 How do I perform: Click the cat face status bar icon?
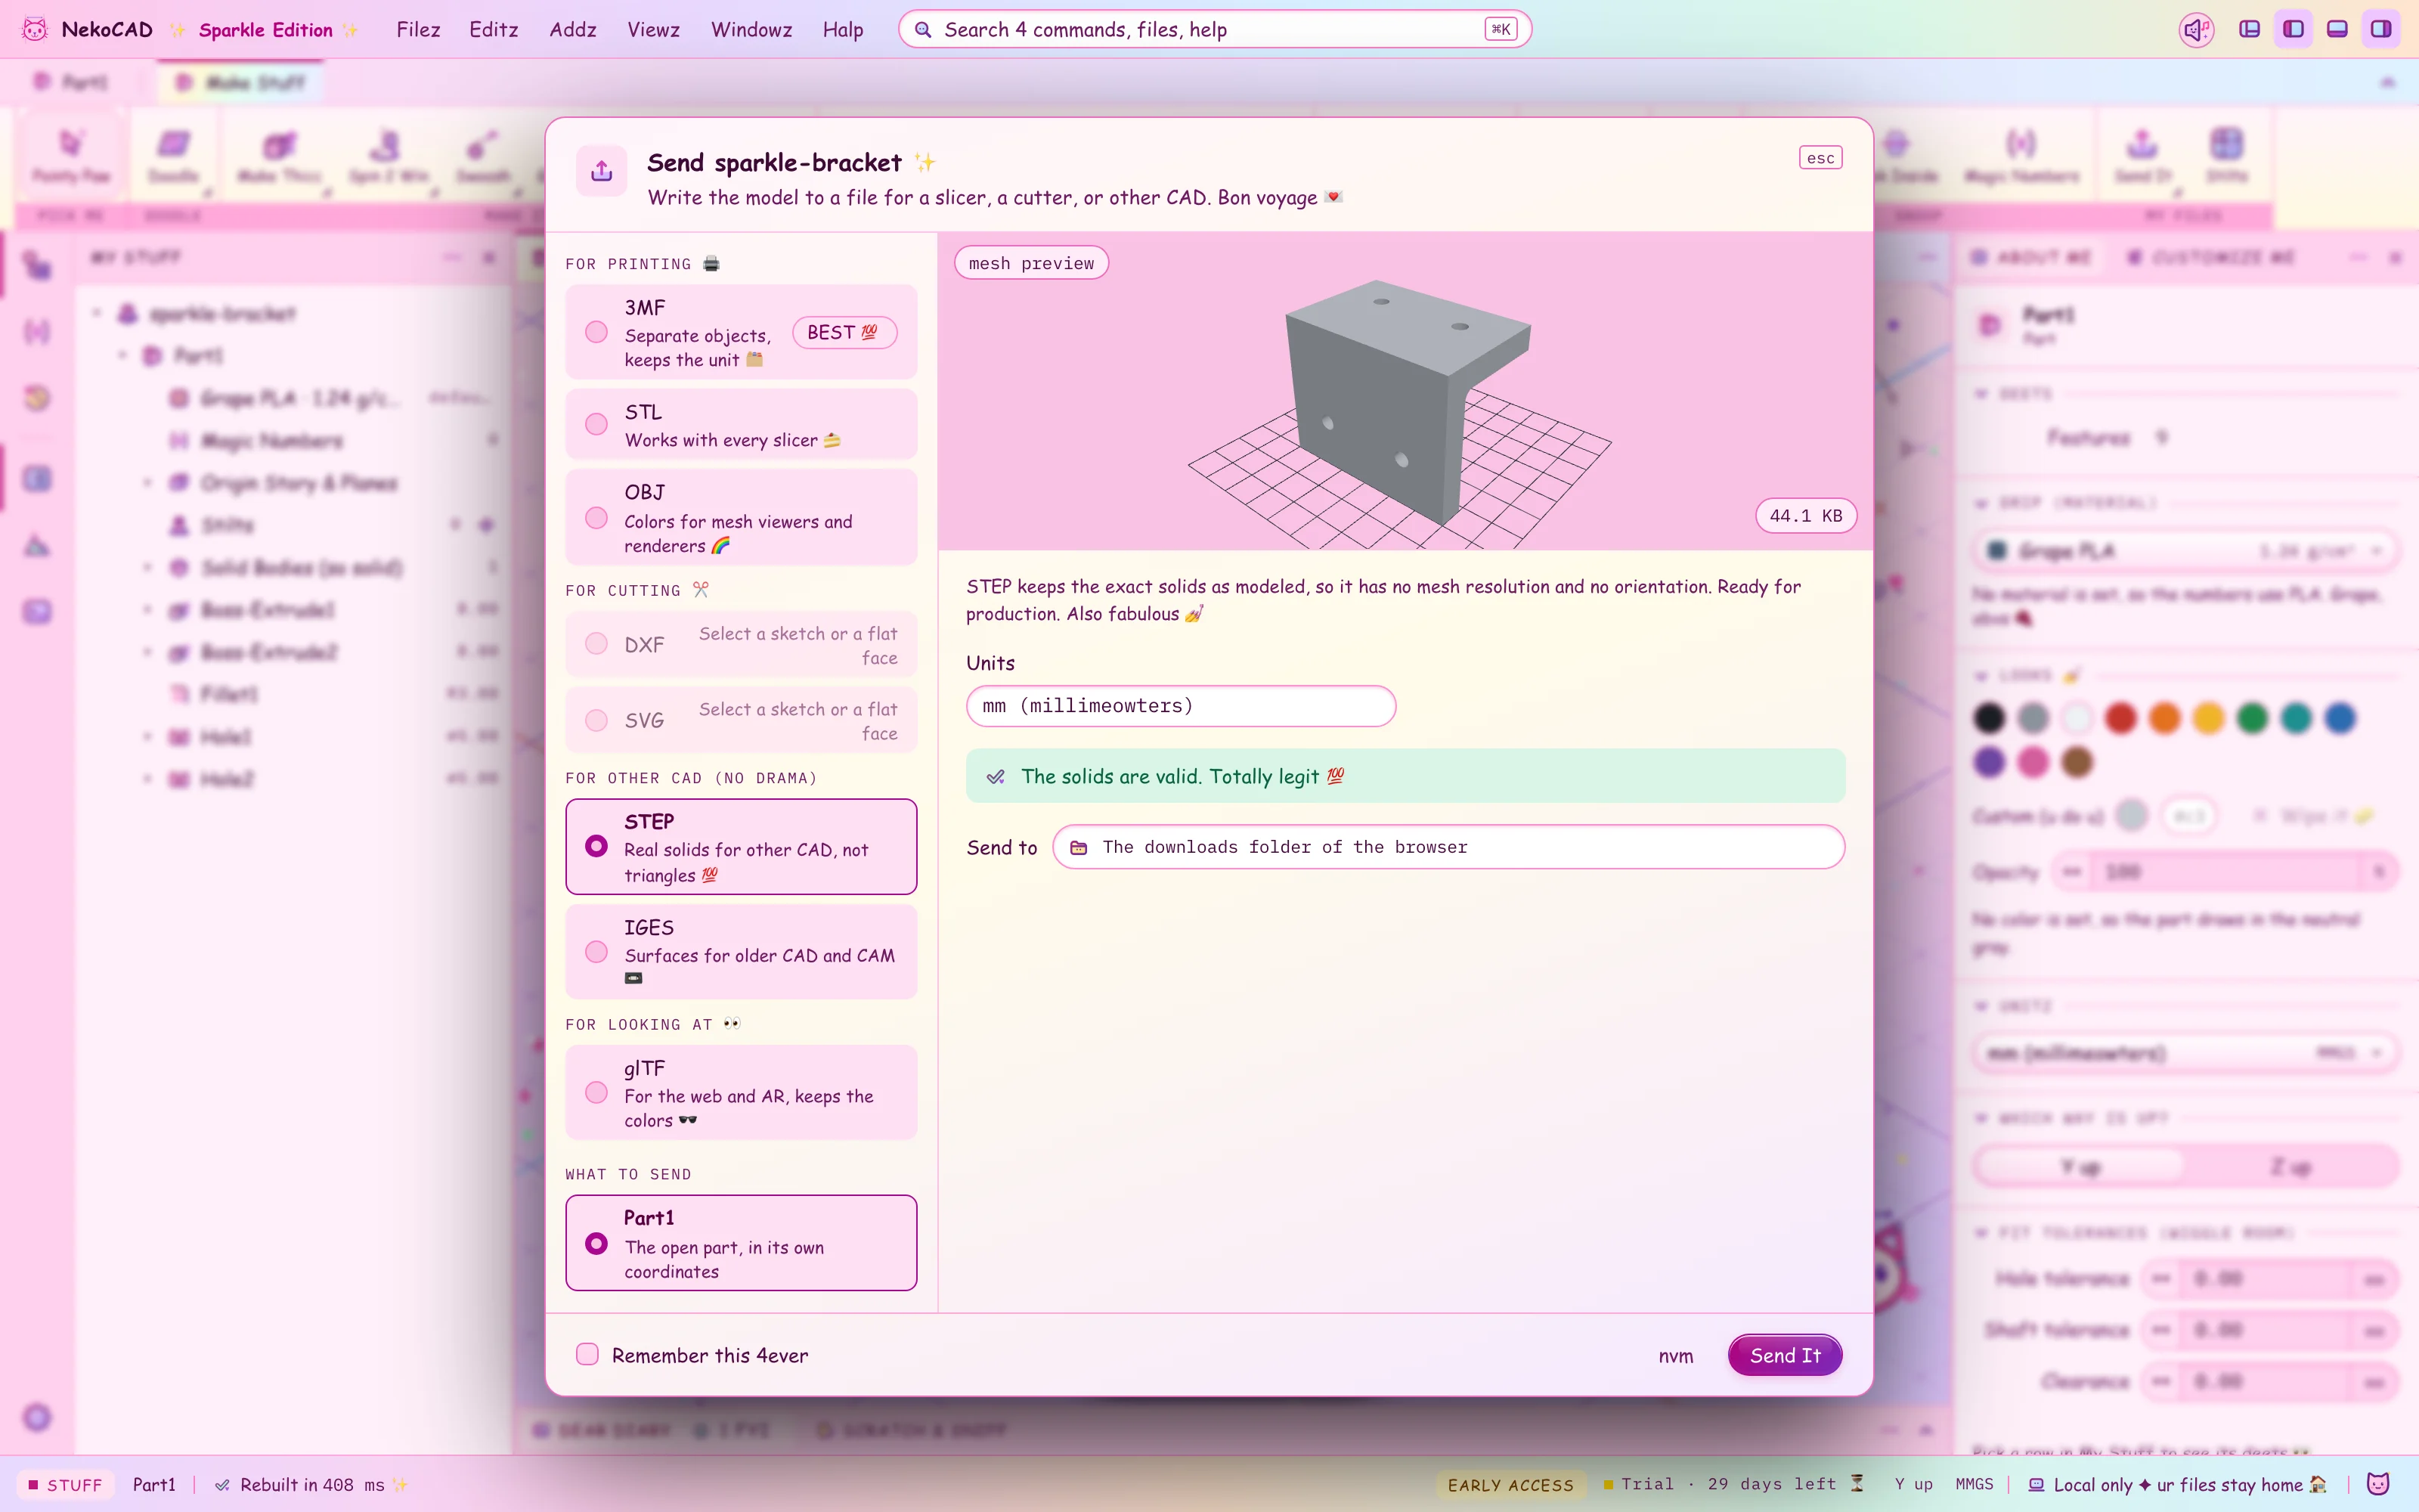[x=2378, y=1484]
